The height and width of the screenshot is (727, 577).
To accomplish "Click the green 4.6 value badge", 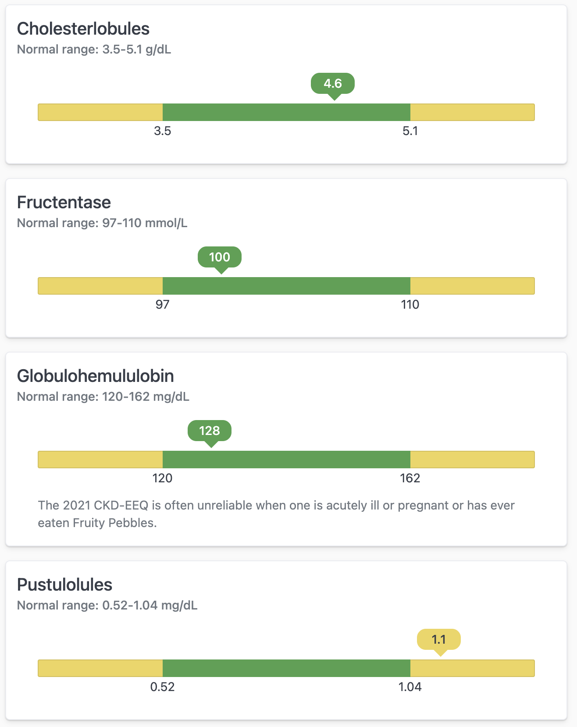I will click(x=332, y=83).
